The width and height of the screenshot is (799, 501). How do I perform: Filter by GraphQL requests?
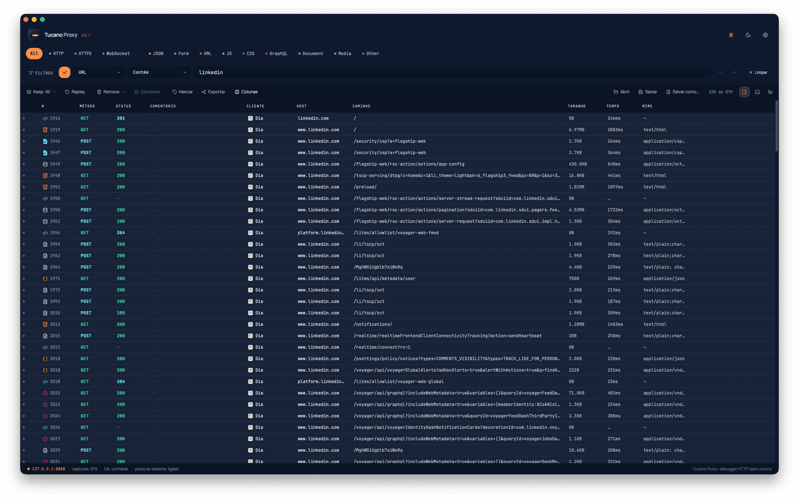pyautogui.click(x=276, y=53)
